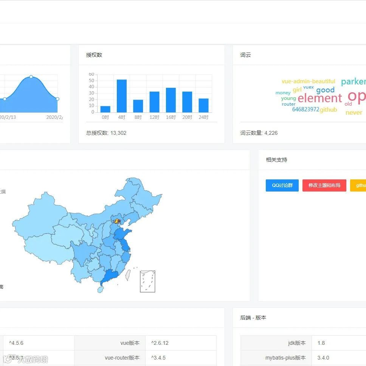The height and width of the screenshot is (366, 366).
Task: Select the 0时 bar in 授权数 chart
Action: point(105,109)
